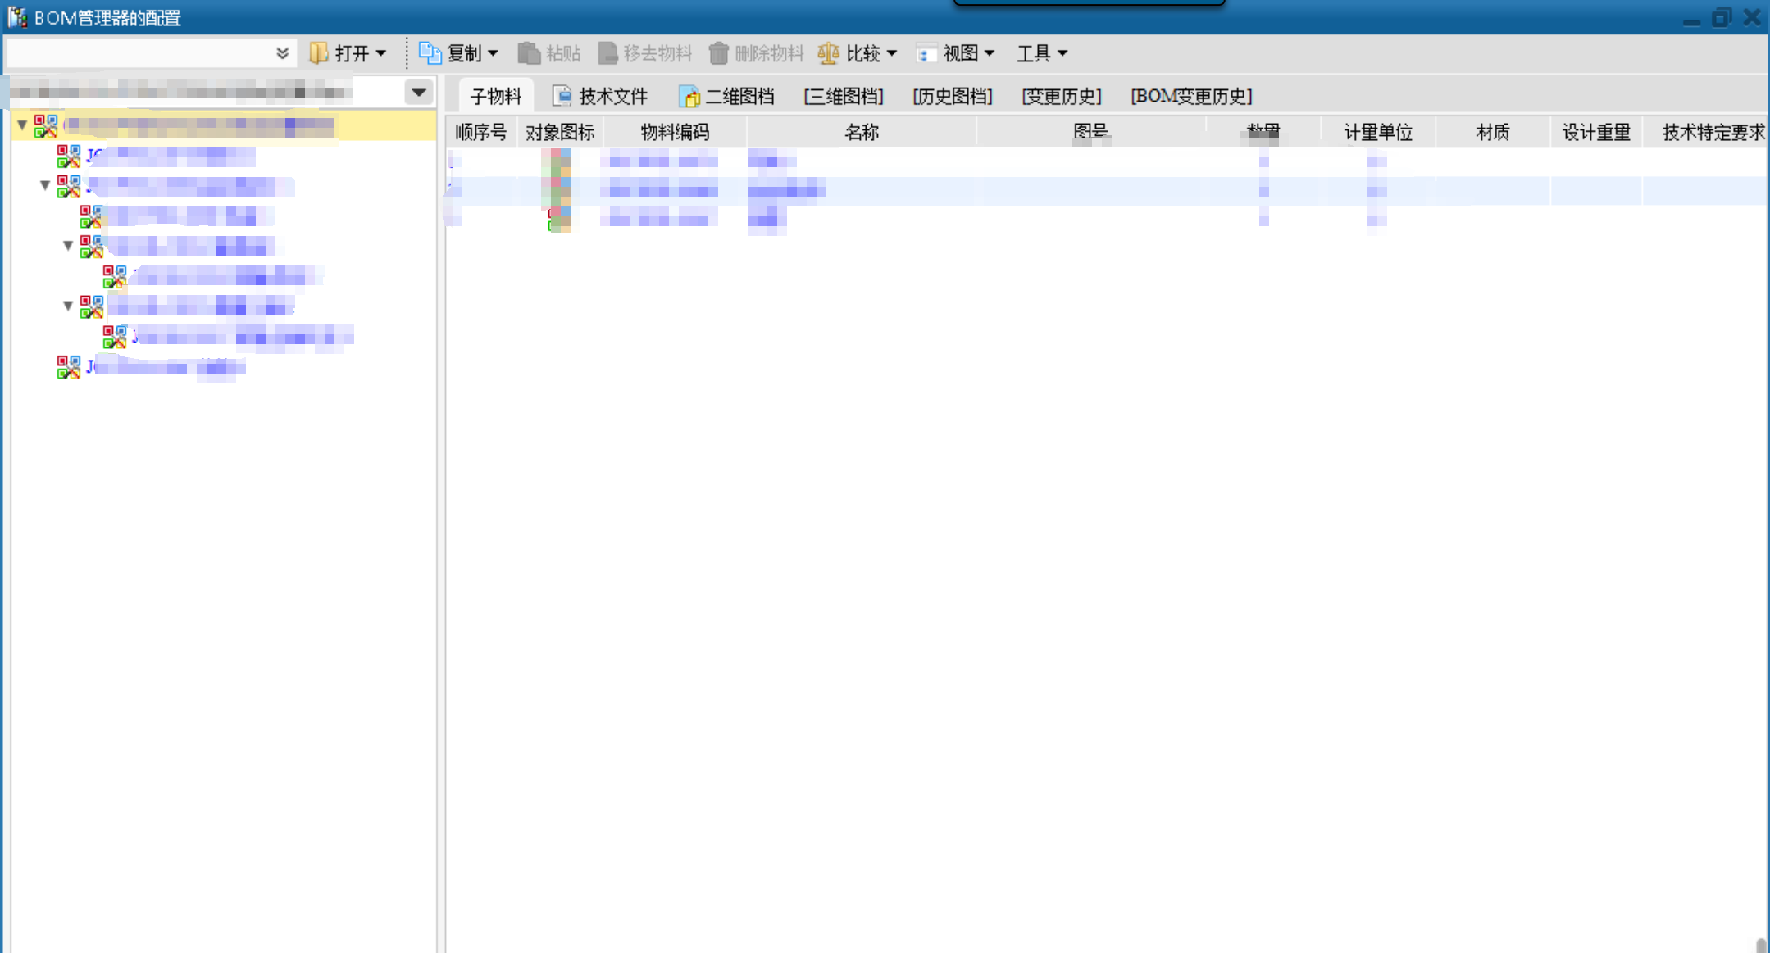This screenshot has height=953, width=1770.
Task: Click the 物料编码 column header
Action: click(674, 132)
